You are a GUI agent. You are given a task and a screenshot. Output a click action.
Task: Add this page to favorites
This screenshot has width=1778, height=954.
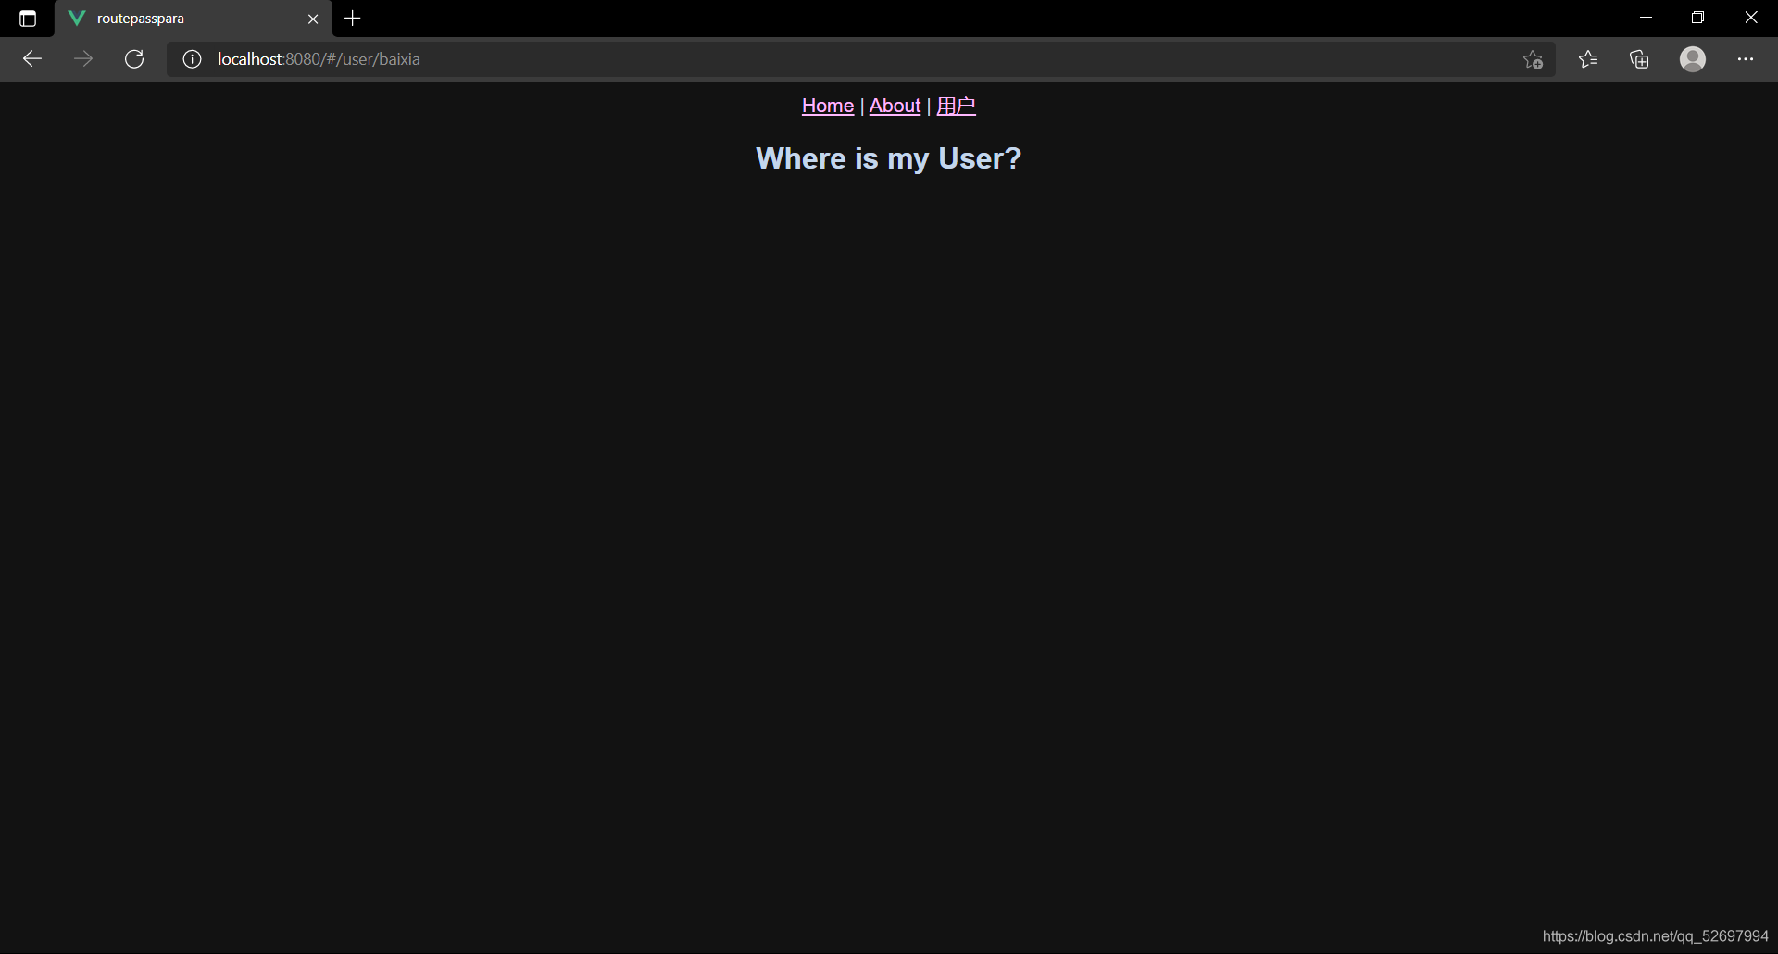click(1533, 59)
